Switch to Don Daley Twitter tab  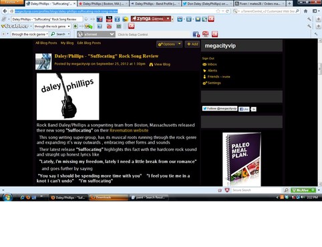pyautogui.click(x=207, y=4)
